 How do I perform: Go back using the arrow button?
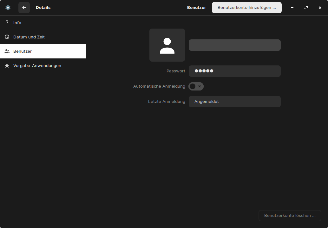pyautogui.click(x=24, y=8)
